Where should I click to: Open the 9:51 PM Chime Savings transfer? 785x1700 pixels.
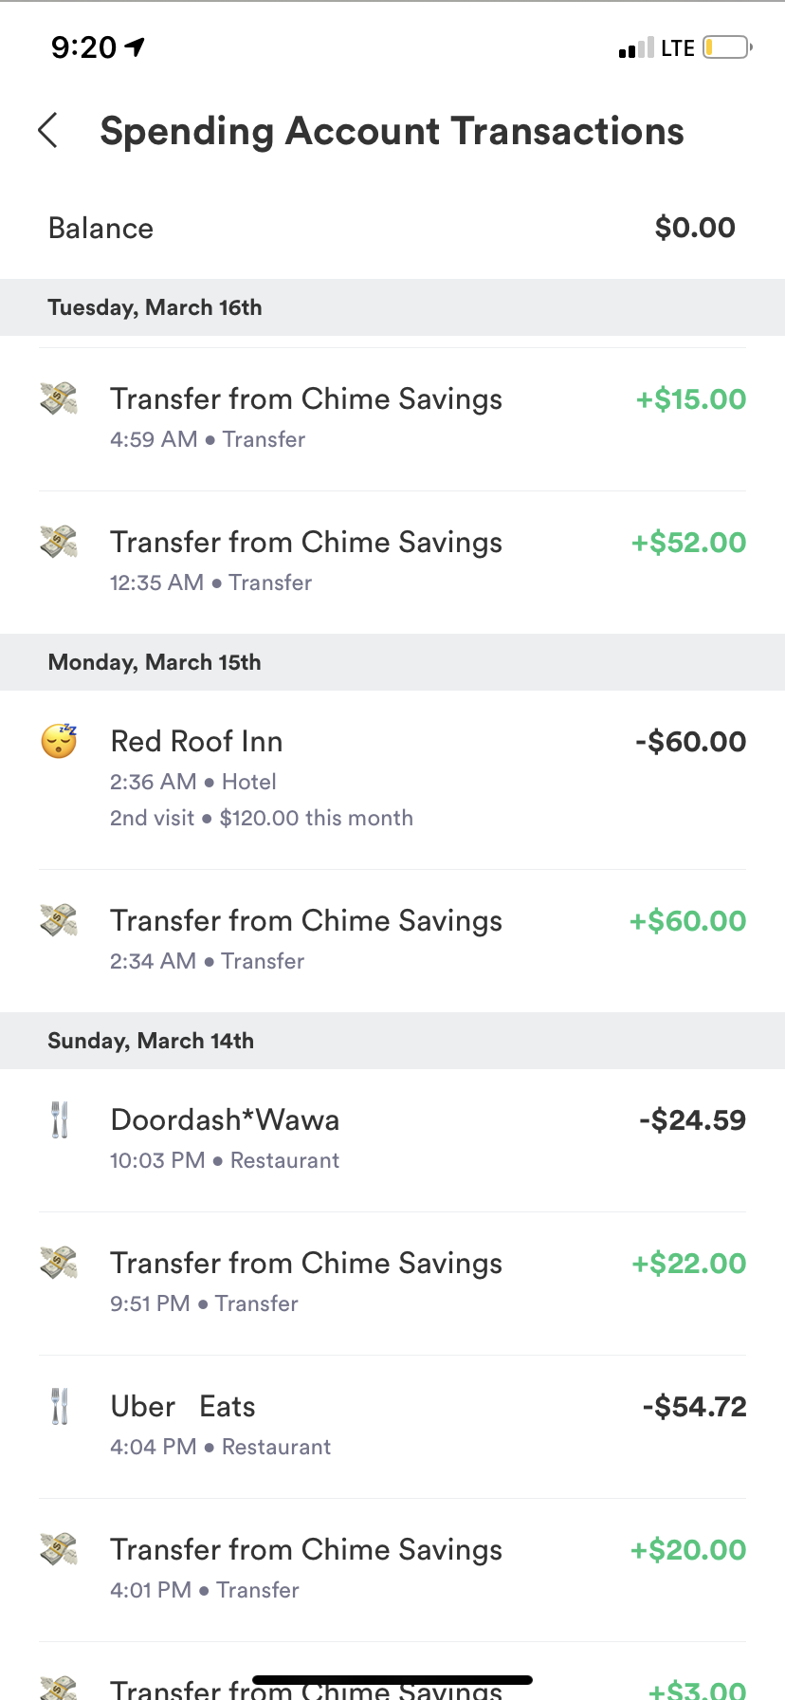(306, 1264)
